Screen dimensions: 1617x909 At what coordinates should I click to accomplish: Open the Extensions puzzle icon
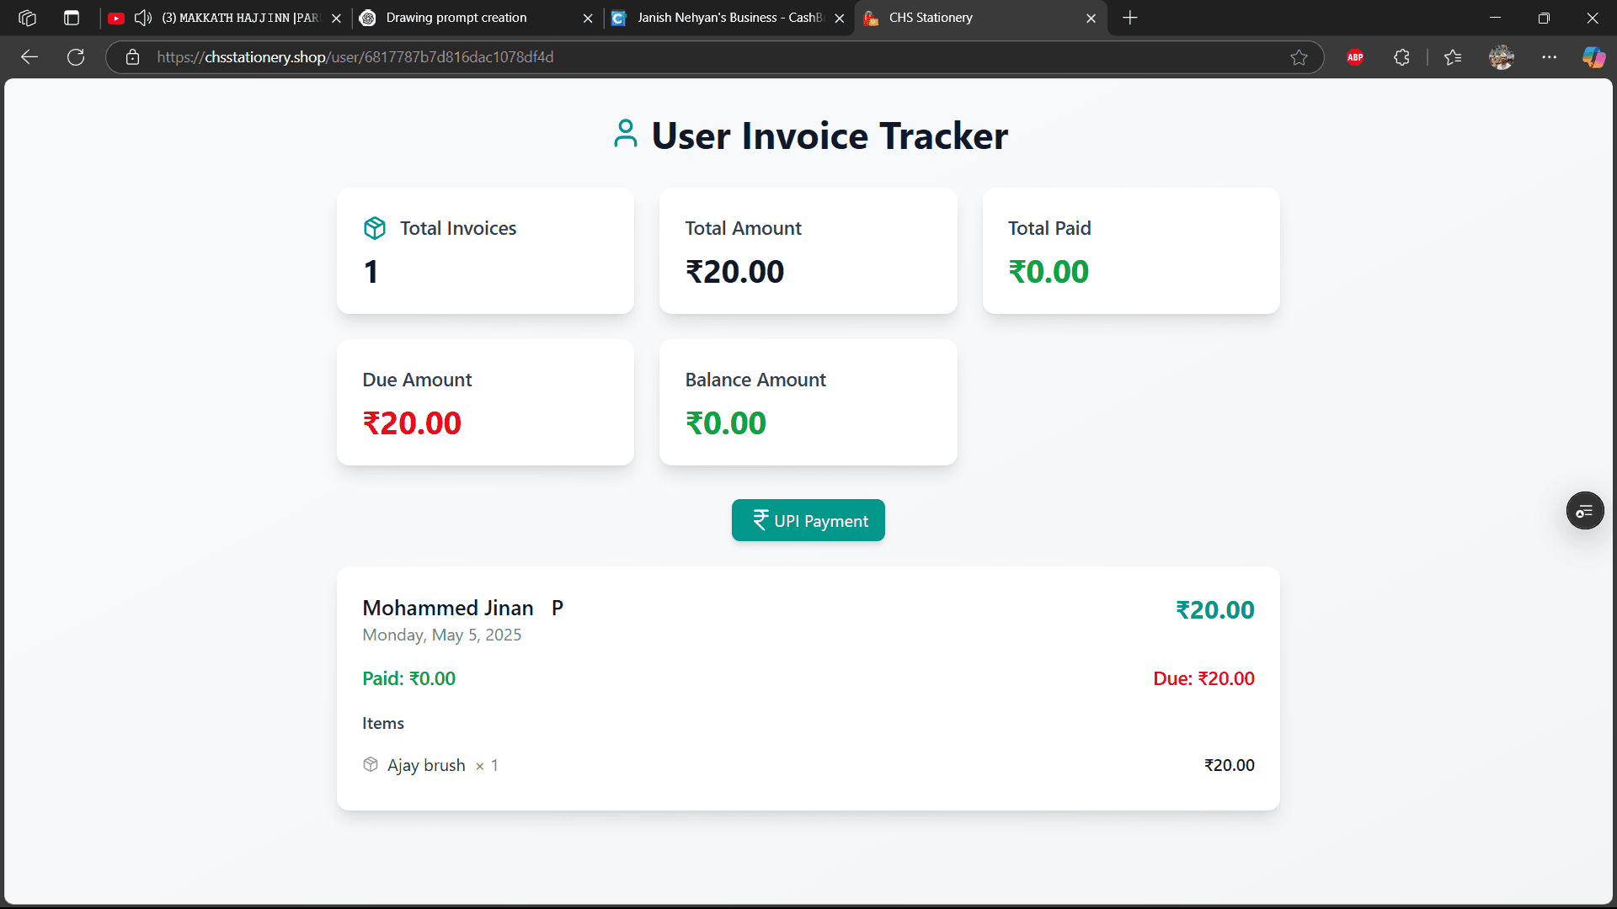1401,57
